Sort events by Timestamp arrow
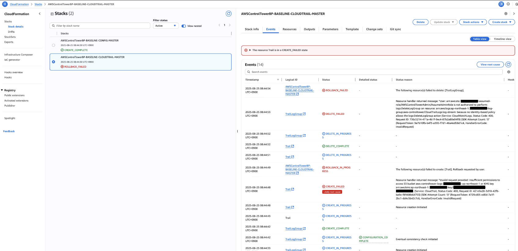 [x=278, y=80]
